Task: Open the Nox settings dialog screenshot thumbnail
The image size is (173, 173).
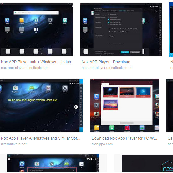Action: (121, 29)
